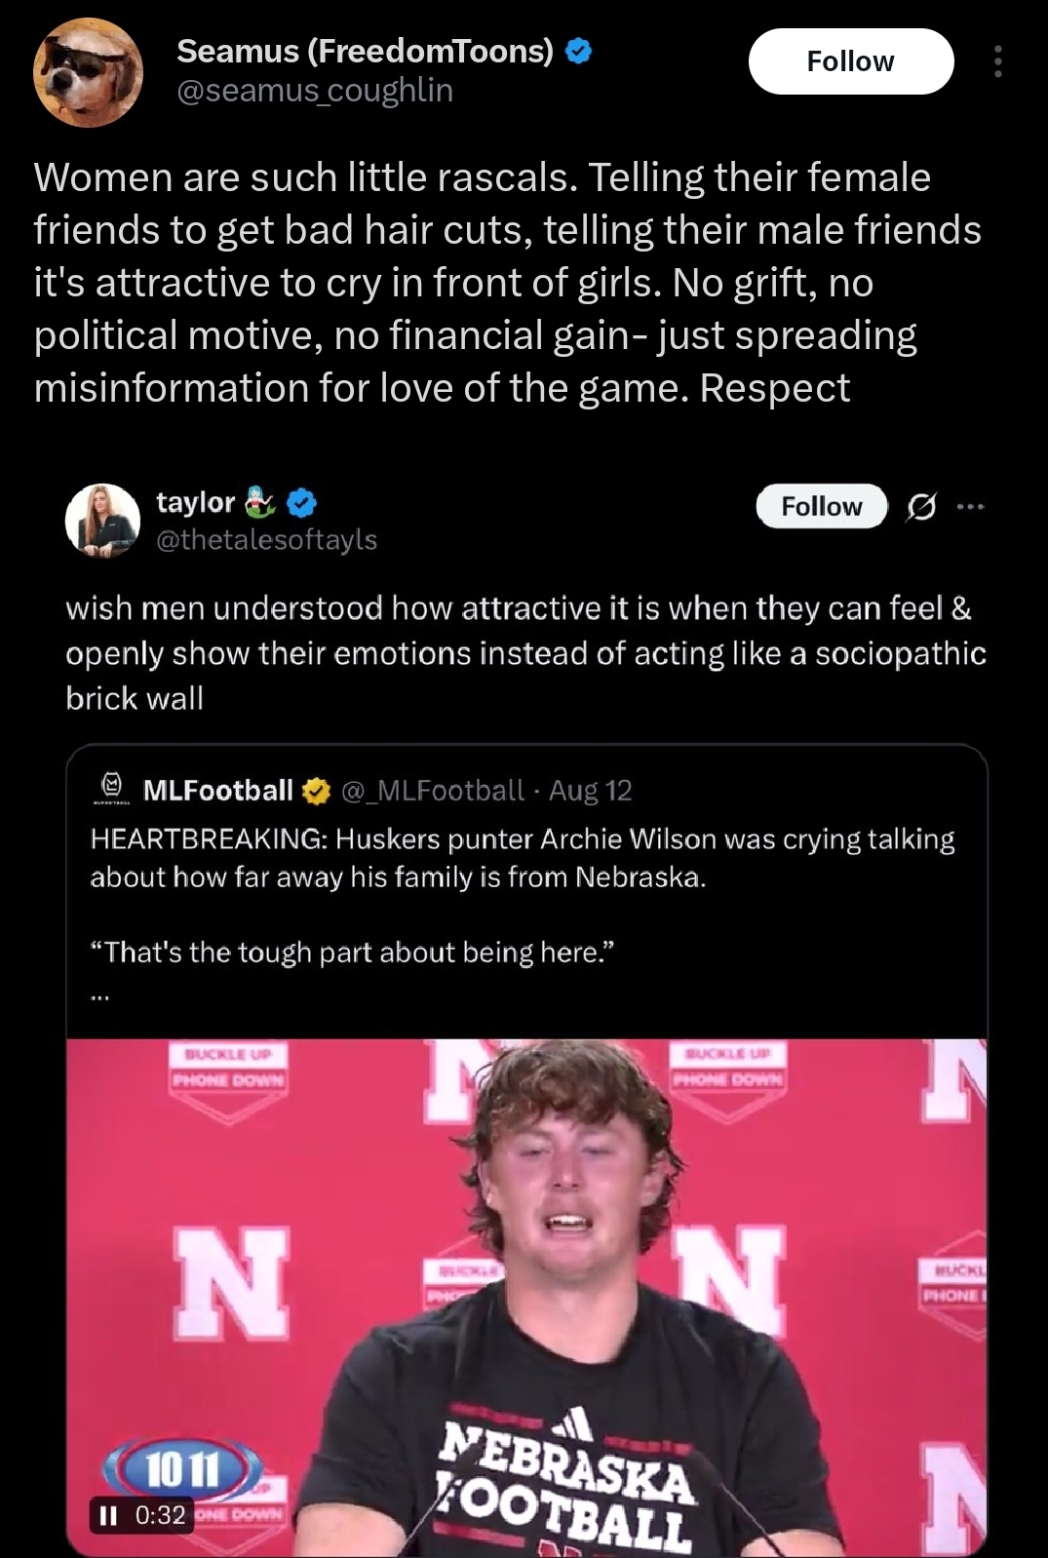This screenshot has width=1048, height=1558.
Task: Open the @seamus_coughlin handle link
Action: point(314,91)
